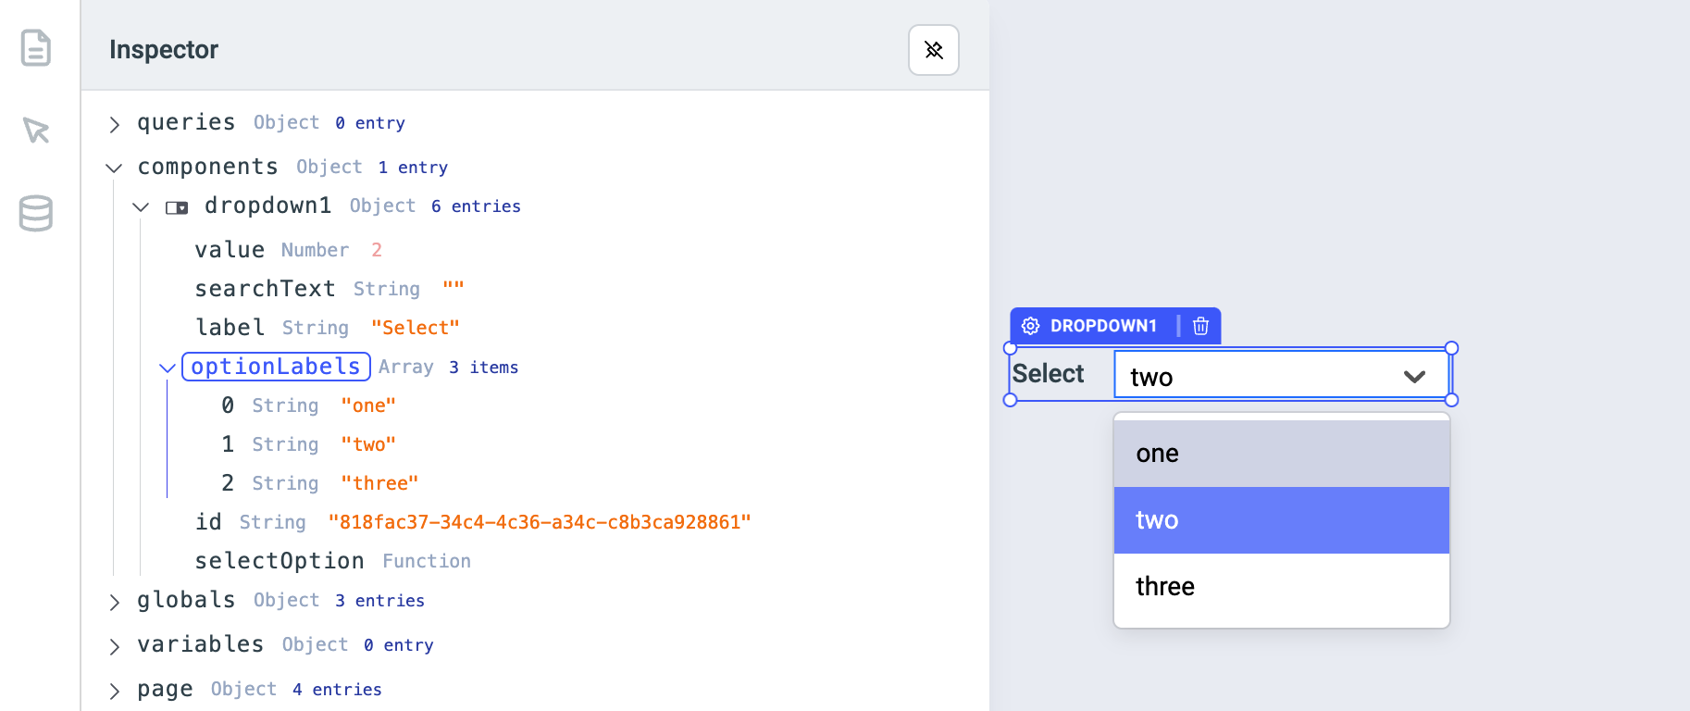
Task: Expand the queries object node
Action: click(x=115, y=124)
